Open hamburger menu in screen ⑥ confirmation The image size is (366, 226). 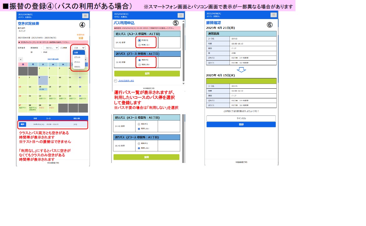(x=274, y=15)
